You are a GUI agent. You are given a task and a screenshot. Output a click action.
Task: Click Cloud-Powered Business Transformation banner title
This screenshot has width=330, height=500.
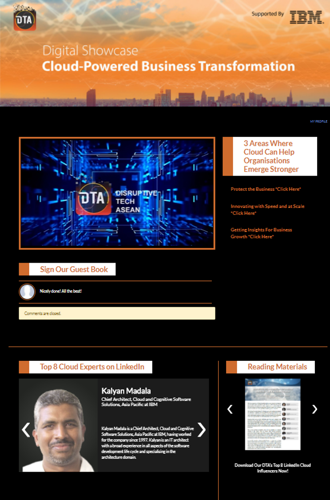coord(168,66)
